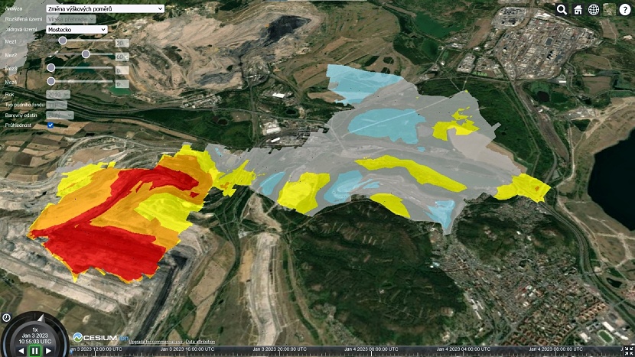Image resolution: width=635 pixels, height=357 pixels.
Task: Click the Rozšířená území label
Action: click(x=24, y=19)
